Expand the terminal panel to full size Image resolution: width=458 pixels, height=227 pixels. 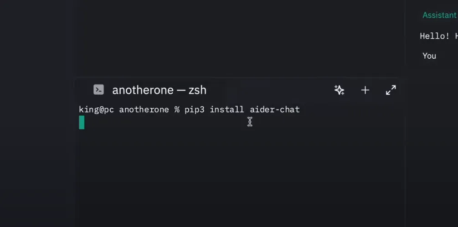pyautogui.click(x=391, y=90)
